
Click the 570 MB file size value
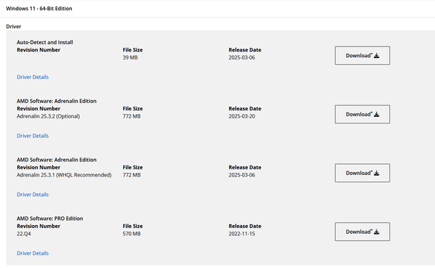point(132,234)
